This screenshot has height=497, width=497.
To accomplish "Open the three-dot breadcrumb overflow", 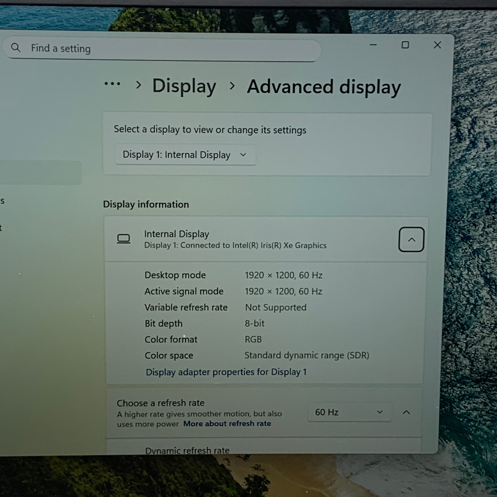I will pos(112,84).
